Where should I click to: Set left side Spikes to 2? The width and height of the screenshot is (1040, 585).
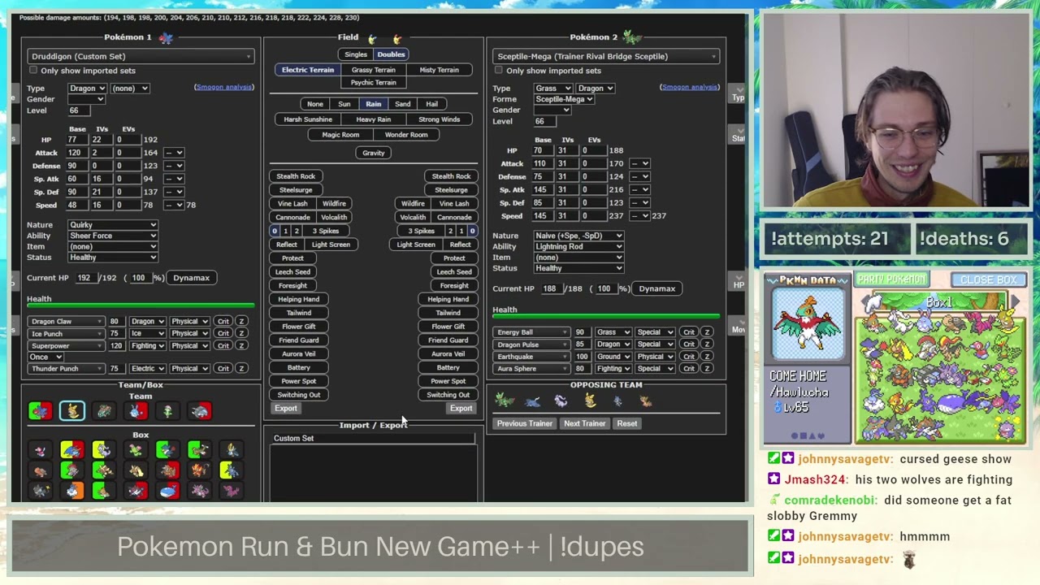tap(297, 231)
